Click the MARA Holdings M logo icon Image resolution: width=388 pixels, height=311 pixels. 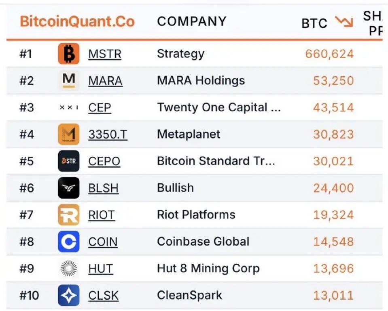click(69, 80)
